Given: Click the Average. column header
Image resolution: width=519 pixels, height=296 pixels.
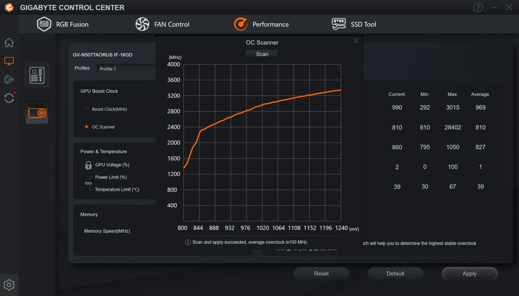Looking at the screenshot, I should pyautogui.click(x=481, y=94).
